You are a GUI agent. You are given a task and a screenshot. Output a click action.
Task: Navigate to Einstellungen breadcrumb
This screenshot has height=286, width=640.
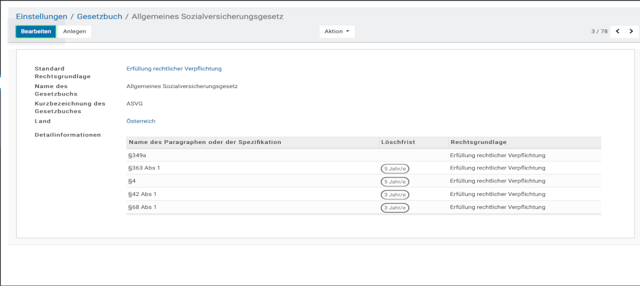[41, 16]
